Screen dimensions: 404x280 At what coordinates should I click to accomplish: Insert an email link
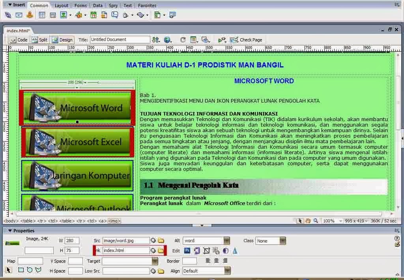click(x=19, y=15)
